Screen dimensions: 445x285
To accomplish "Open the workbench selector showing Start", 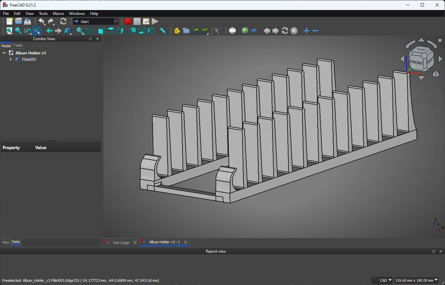I will click(96, 21).
